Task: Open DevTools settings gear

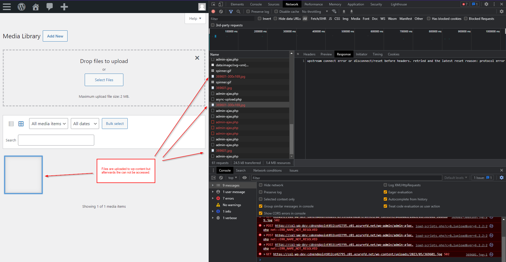Action: (x=486, y=4)
